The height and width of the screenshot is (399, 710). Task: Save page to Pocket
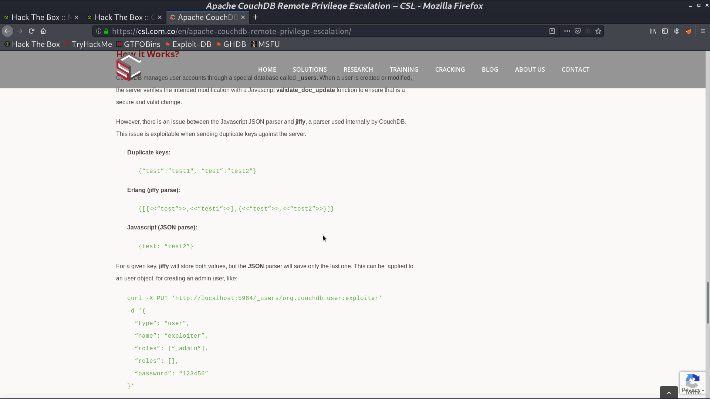tap(578, 31)
